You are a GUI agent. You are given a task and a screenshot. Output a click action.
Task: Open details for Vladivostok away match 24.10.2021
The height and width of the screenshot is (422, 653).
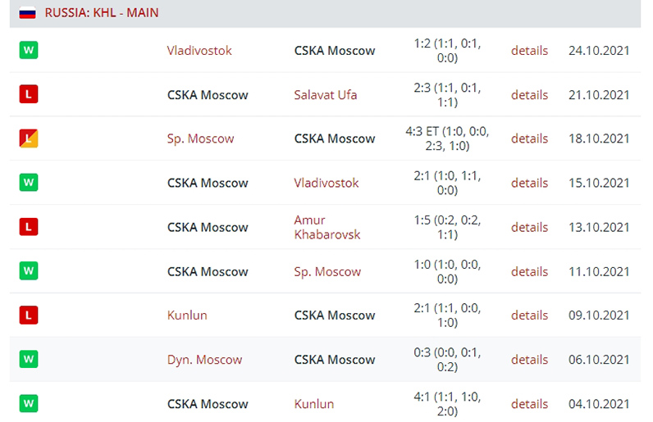(529, 51)
